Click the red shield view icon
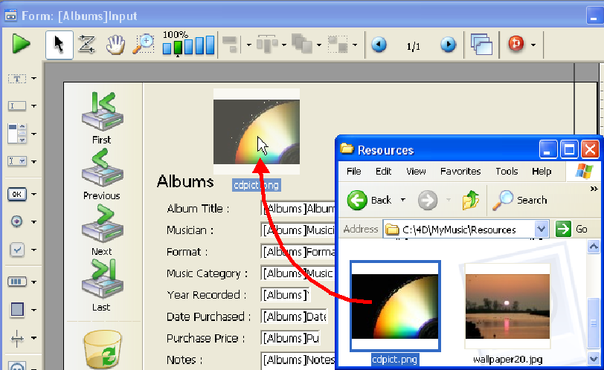This screenshot has height=370, width=604. [516, 43]
